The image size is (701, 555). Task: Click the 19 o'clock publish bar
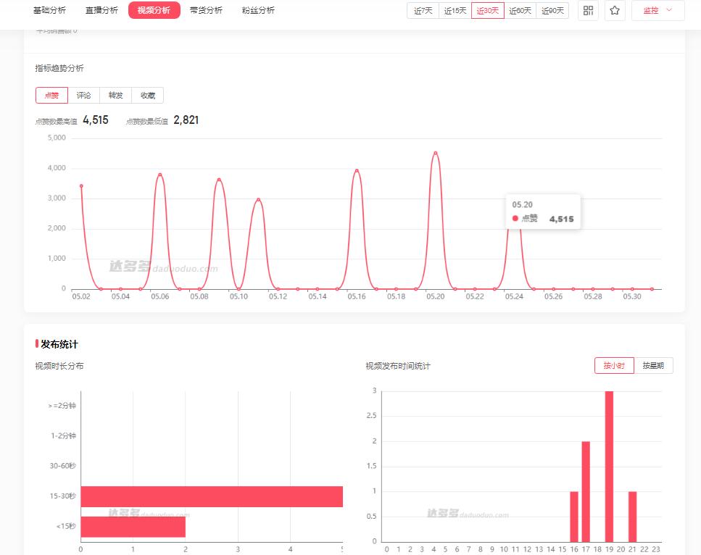[x=609, y=466]
